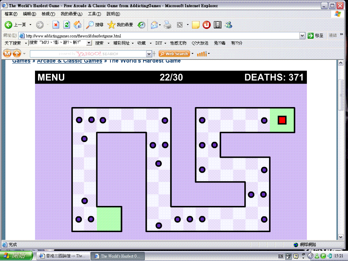Image resolution: width=348 pixels, height=261 pixels.
Task: Open the History clock icon
Action: click(x=141, y=24)
